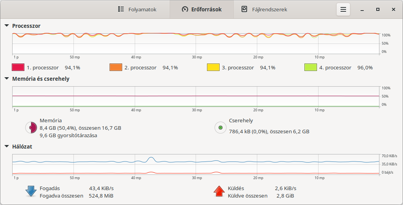The height and width of the screenshot is (205, 403).
Task: Open 1. processzor red color swatch
Action: pos(18,67)
